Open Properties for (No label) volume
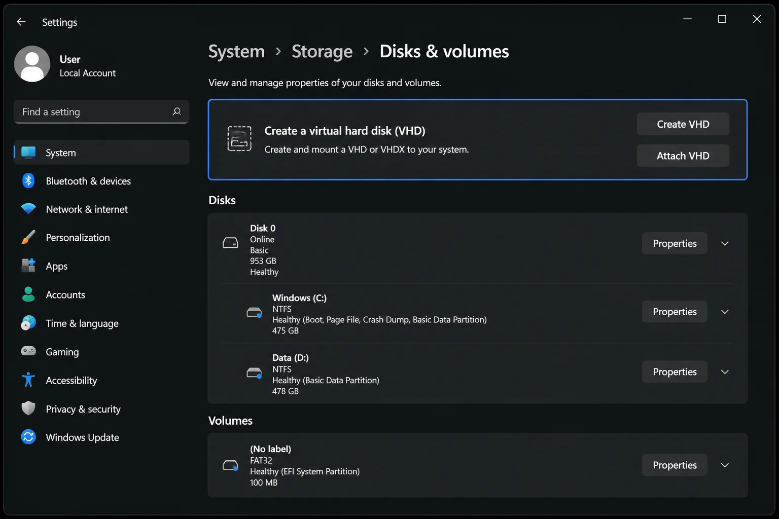Screen dimensions: 779x519 [x=675, y=465]
